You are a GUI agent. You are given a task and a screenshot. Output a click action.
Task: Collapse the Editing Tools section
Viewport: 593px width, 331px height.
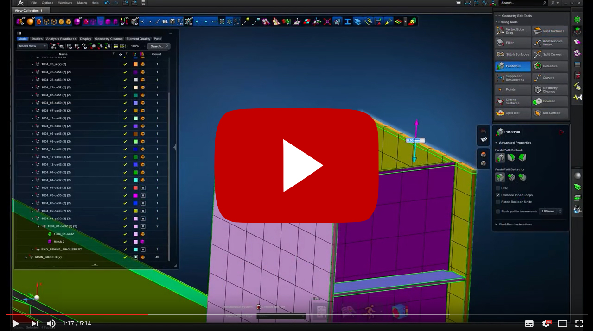[496, 22]
